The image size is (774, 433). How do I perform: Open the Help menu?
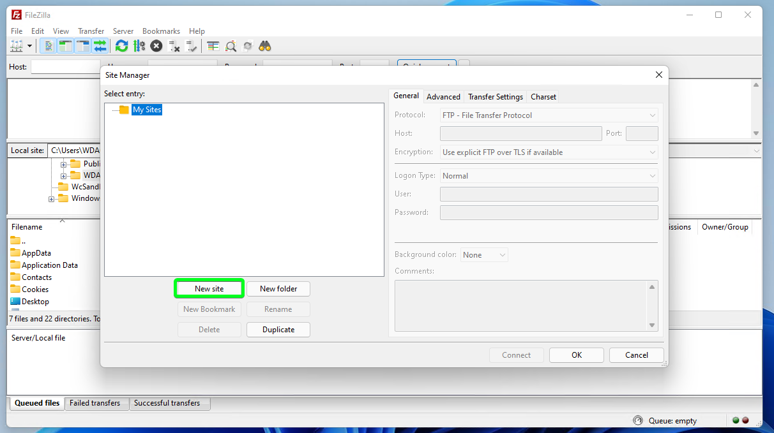click(x=197, y=31)
